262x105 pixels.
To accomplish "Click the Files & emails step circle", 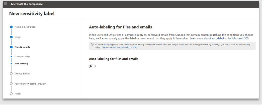I will (11, 47).
